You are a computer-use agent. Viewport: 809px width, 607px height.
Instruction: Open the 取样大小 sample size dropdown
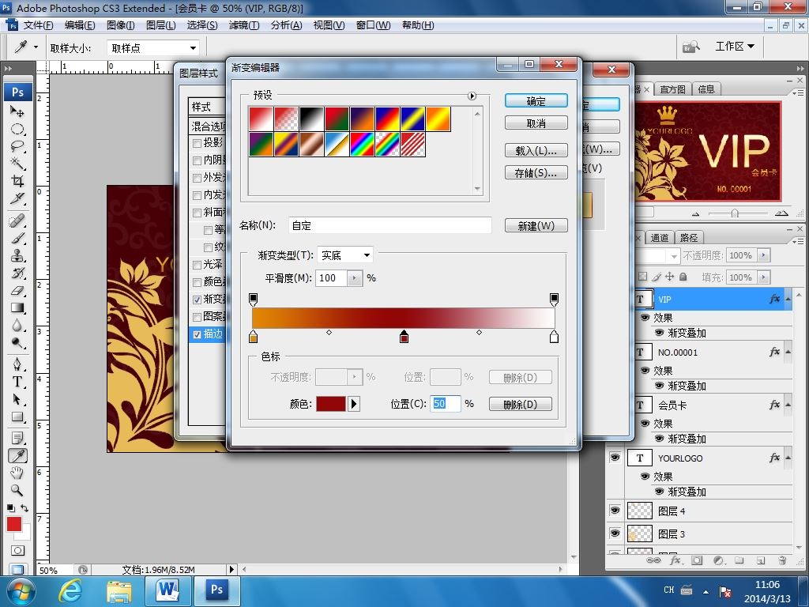(154, 48)
